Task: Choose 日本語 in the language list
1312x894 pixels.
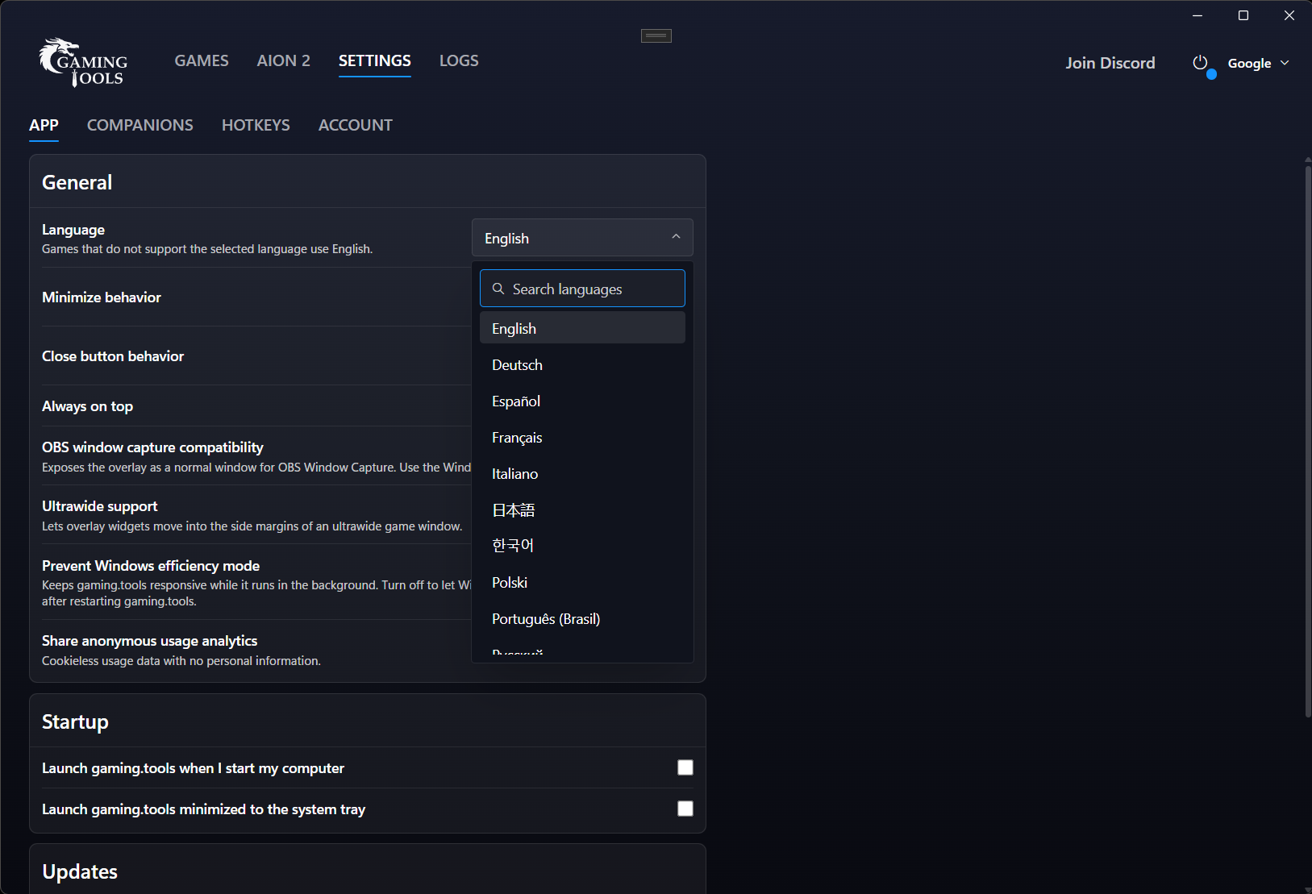Action: [x=582, y=509]
